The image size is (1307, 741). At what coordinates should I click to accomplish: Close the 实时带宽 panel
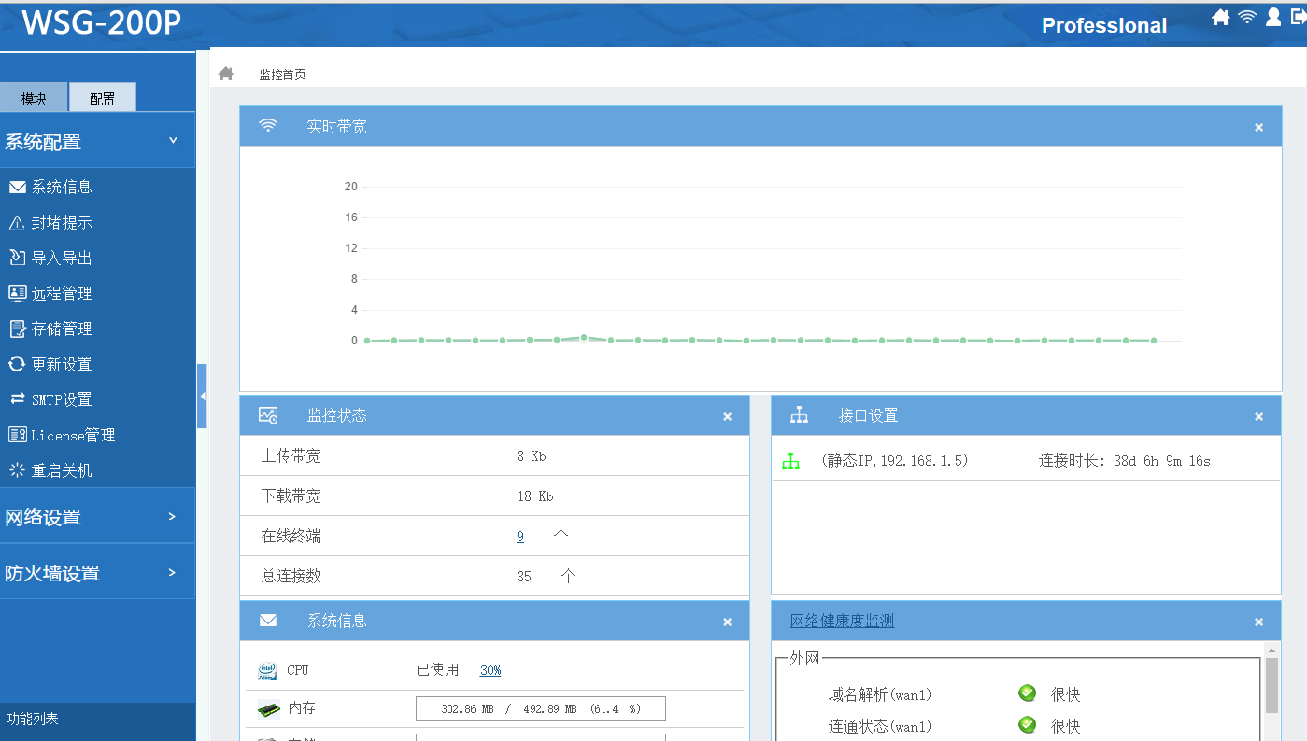coord(1258,127)
